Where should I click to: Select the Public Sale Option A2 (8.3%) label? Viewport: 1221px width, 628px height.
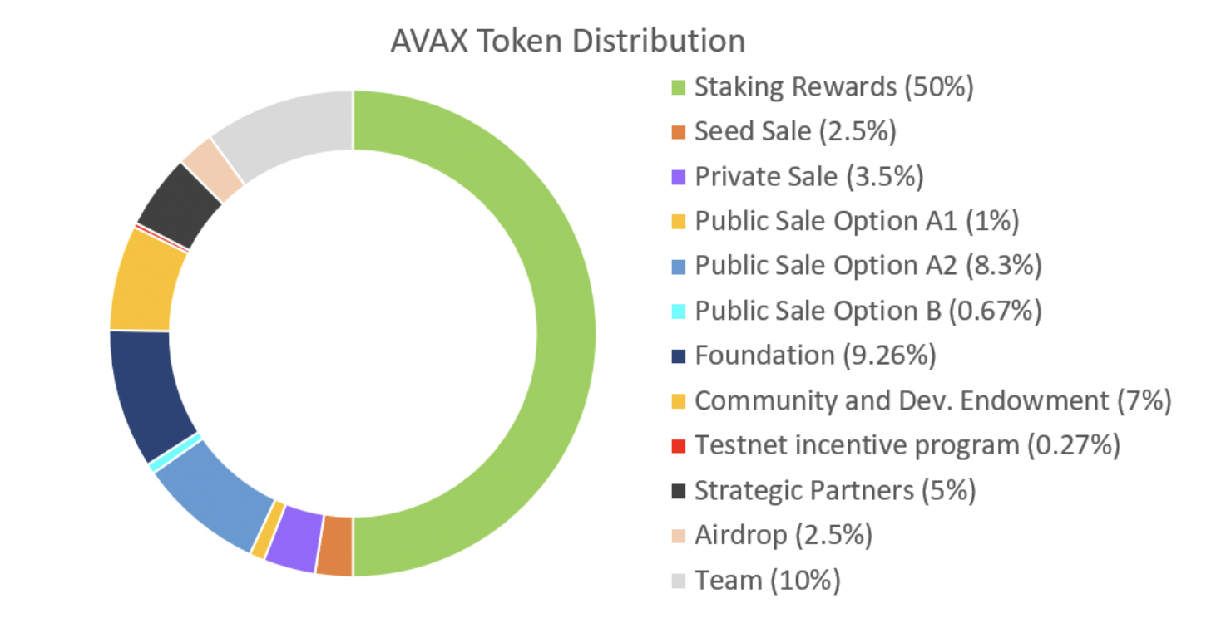868,267
